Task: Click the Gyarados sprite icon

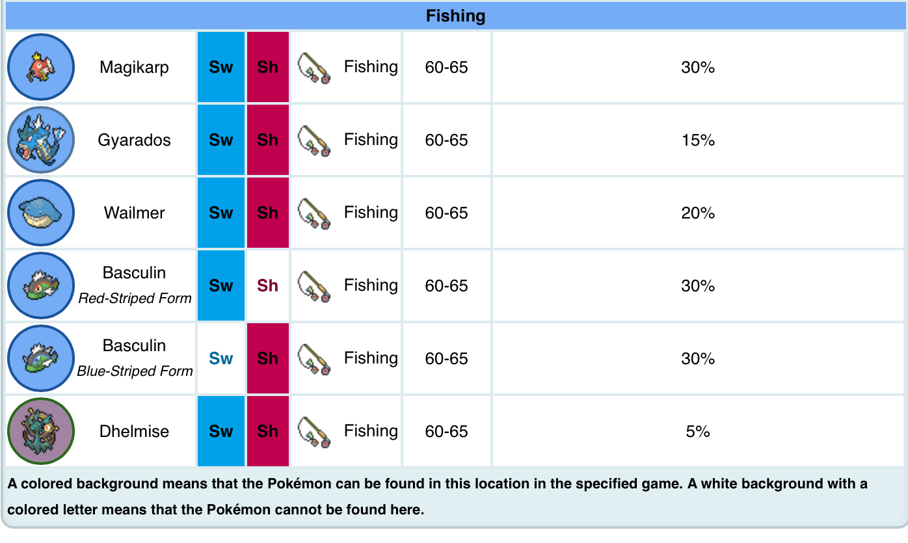Action: pos(41,140)
